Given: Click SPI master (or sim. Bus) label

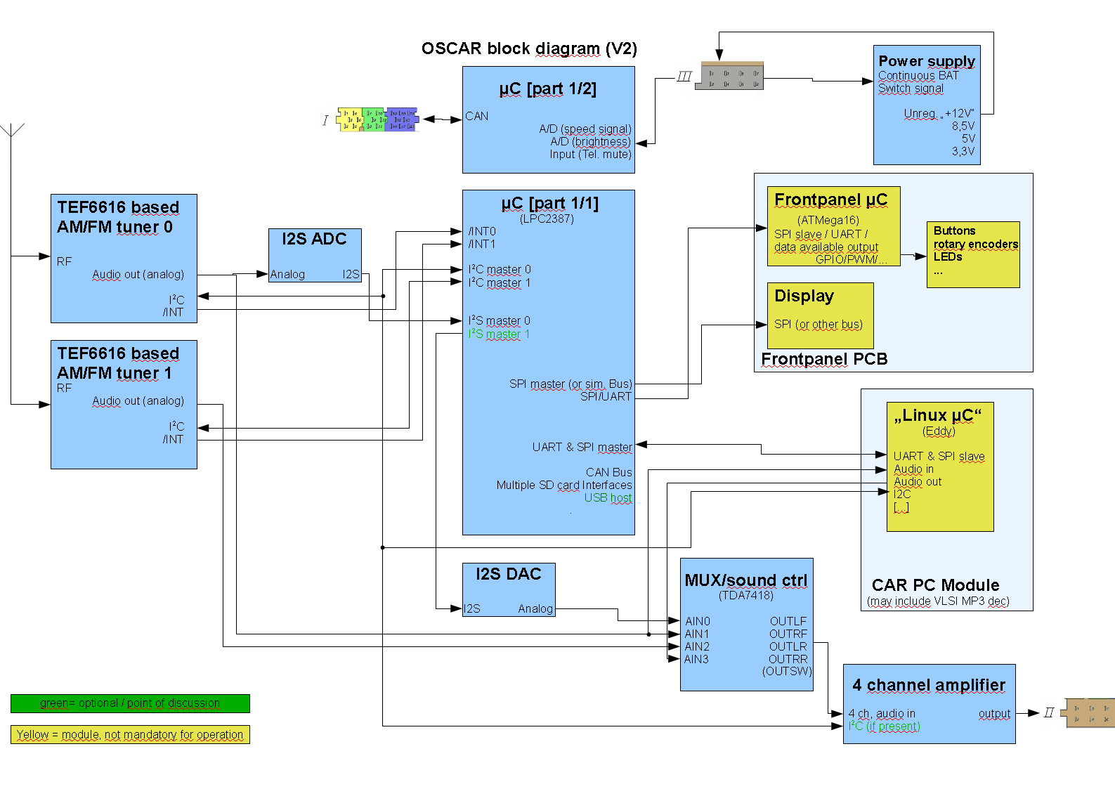Looking at the screenshot, I should [x=570, y=384].
